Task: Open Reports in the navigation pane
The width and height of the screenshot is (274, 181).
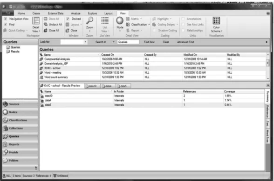Action: [x=21, y=144]
